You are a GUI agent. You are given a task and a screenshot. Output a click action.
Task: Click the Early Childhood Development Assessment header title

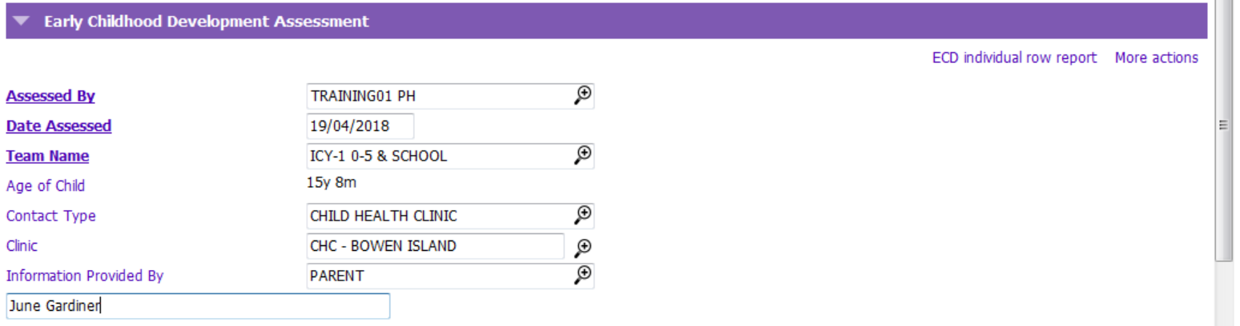point(207,22)
